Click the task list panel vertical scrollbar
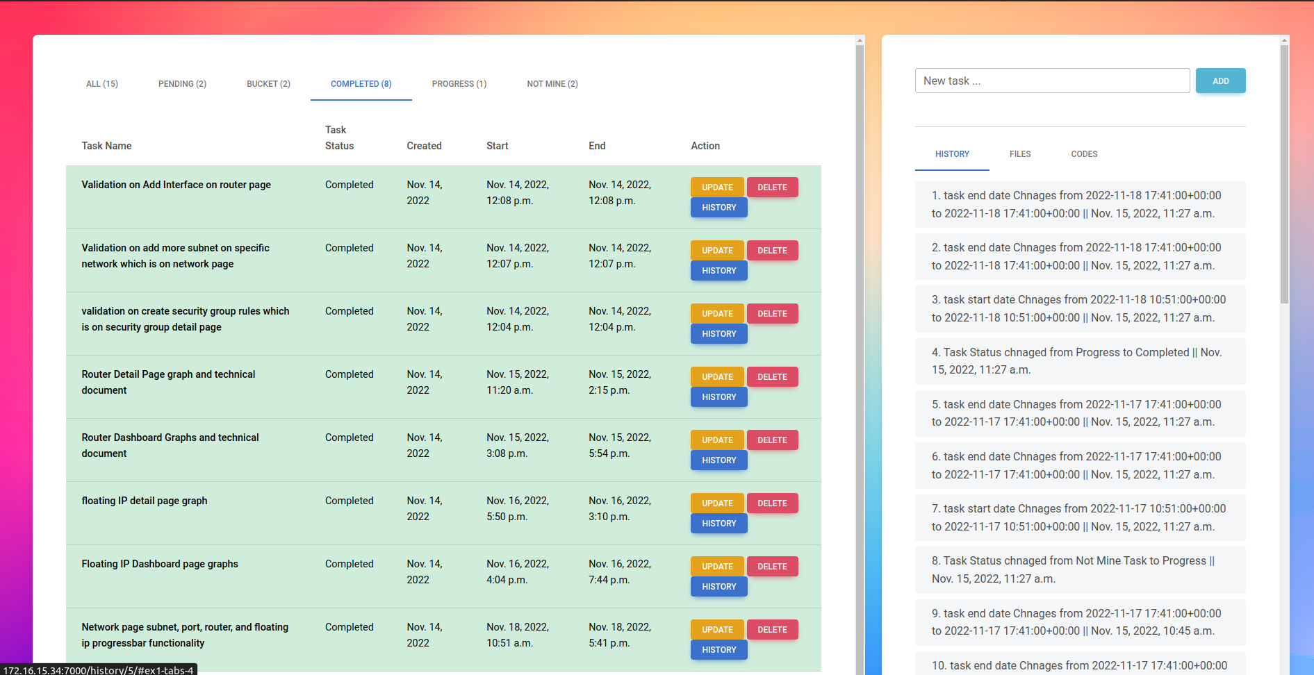1314x675 pixels. pyautogui.click(x=860, y=354)
